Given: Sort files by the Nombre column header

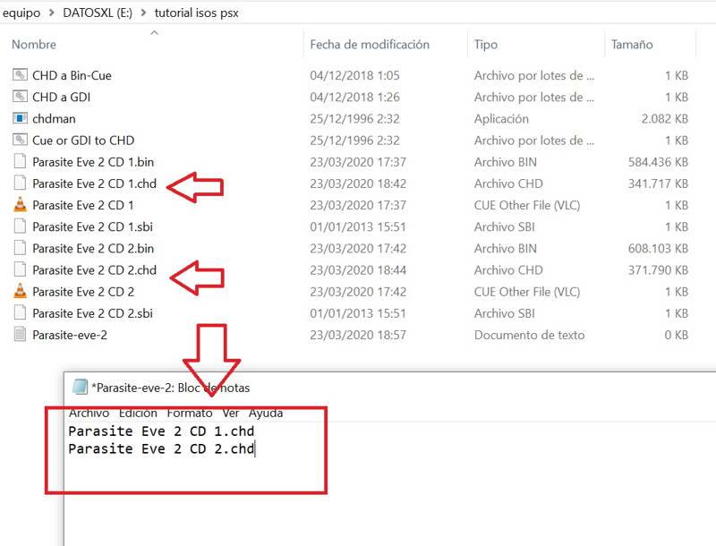Looking at the screenshot, I should [34, 45].
